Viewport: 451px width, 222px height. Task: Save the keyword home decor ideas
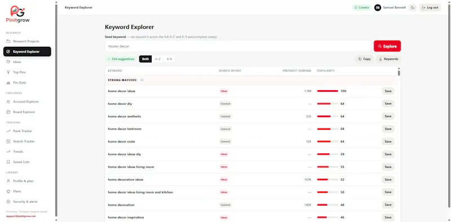[x=388, y=91]
